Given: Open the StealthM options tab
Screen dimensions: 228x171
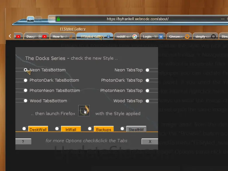Looking at the screenshot, I should tap(136, 129).
